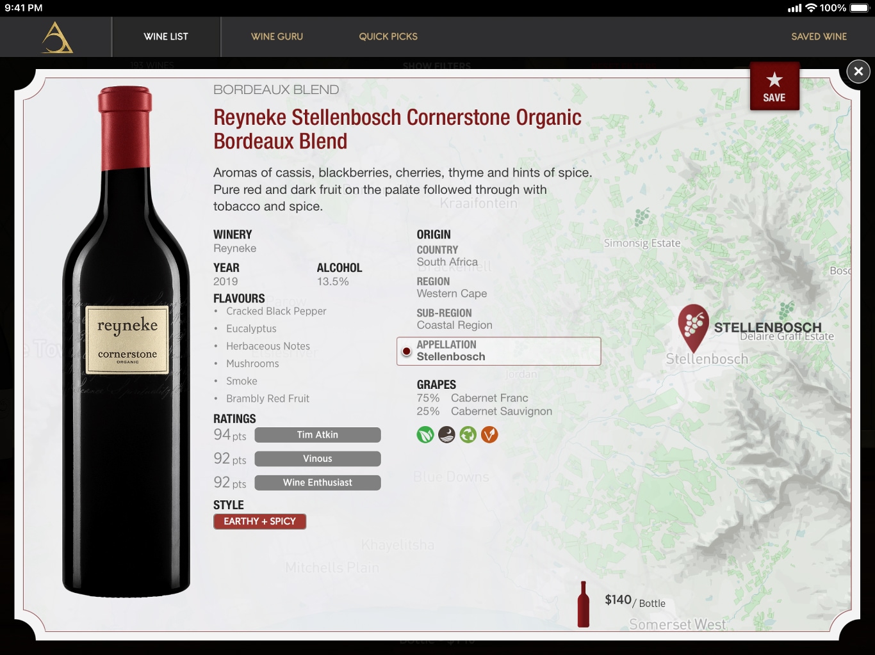Screen dimensions: 875x655
Task: Tap the wine description paragraph
Action: point(403,189)
